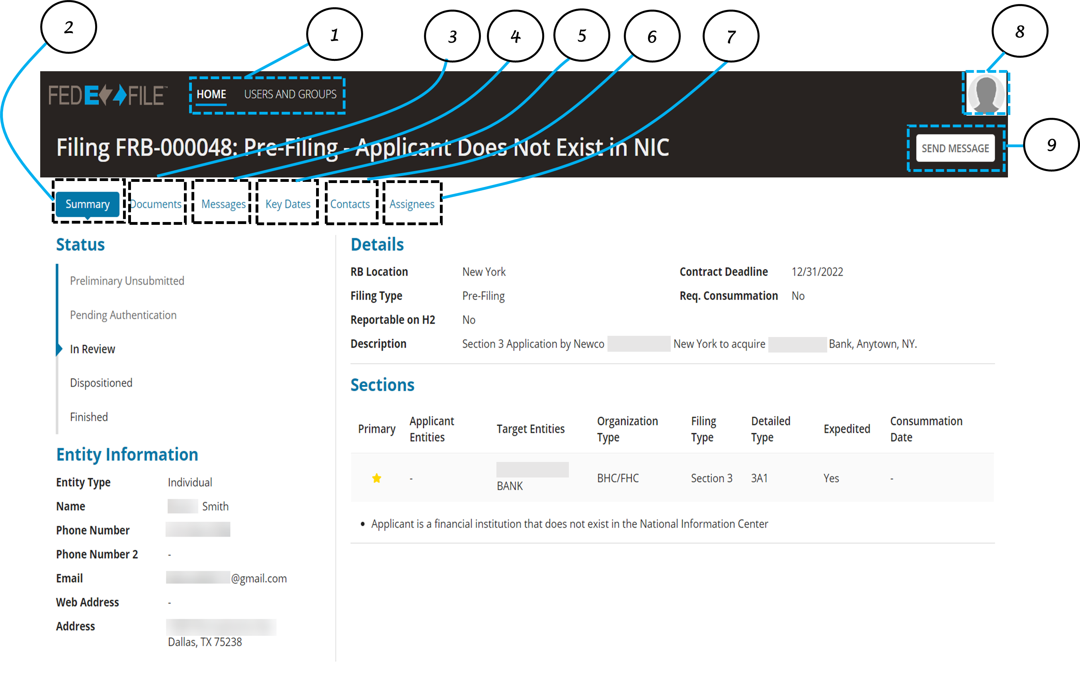Go to the HOME menu item
Viewport: 1080px width, 682px height.
pyautogui.click(x=211, y=94)
